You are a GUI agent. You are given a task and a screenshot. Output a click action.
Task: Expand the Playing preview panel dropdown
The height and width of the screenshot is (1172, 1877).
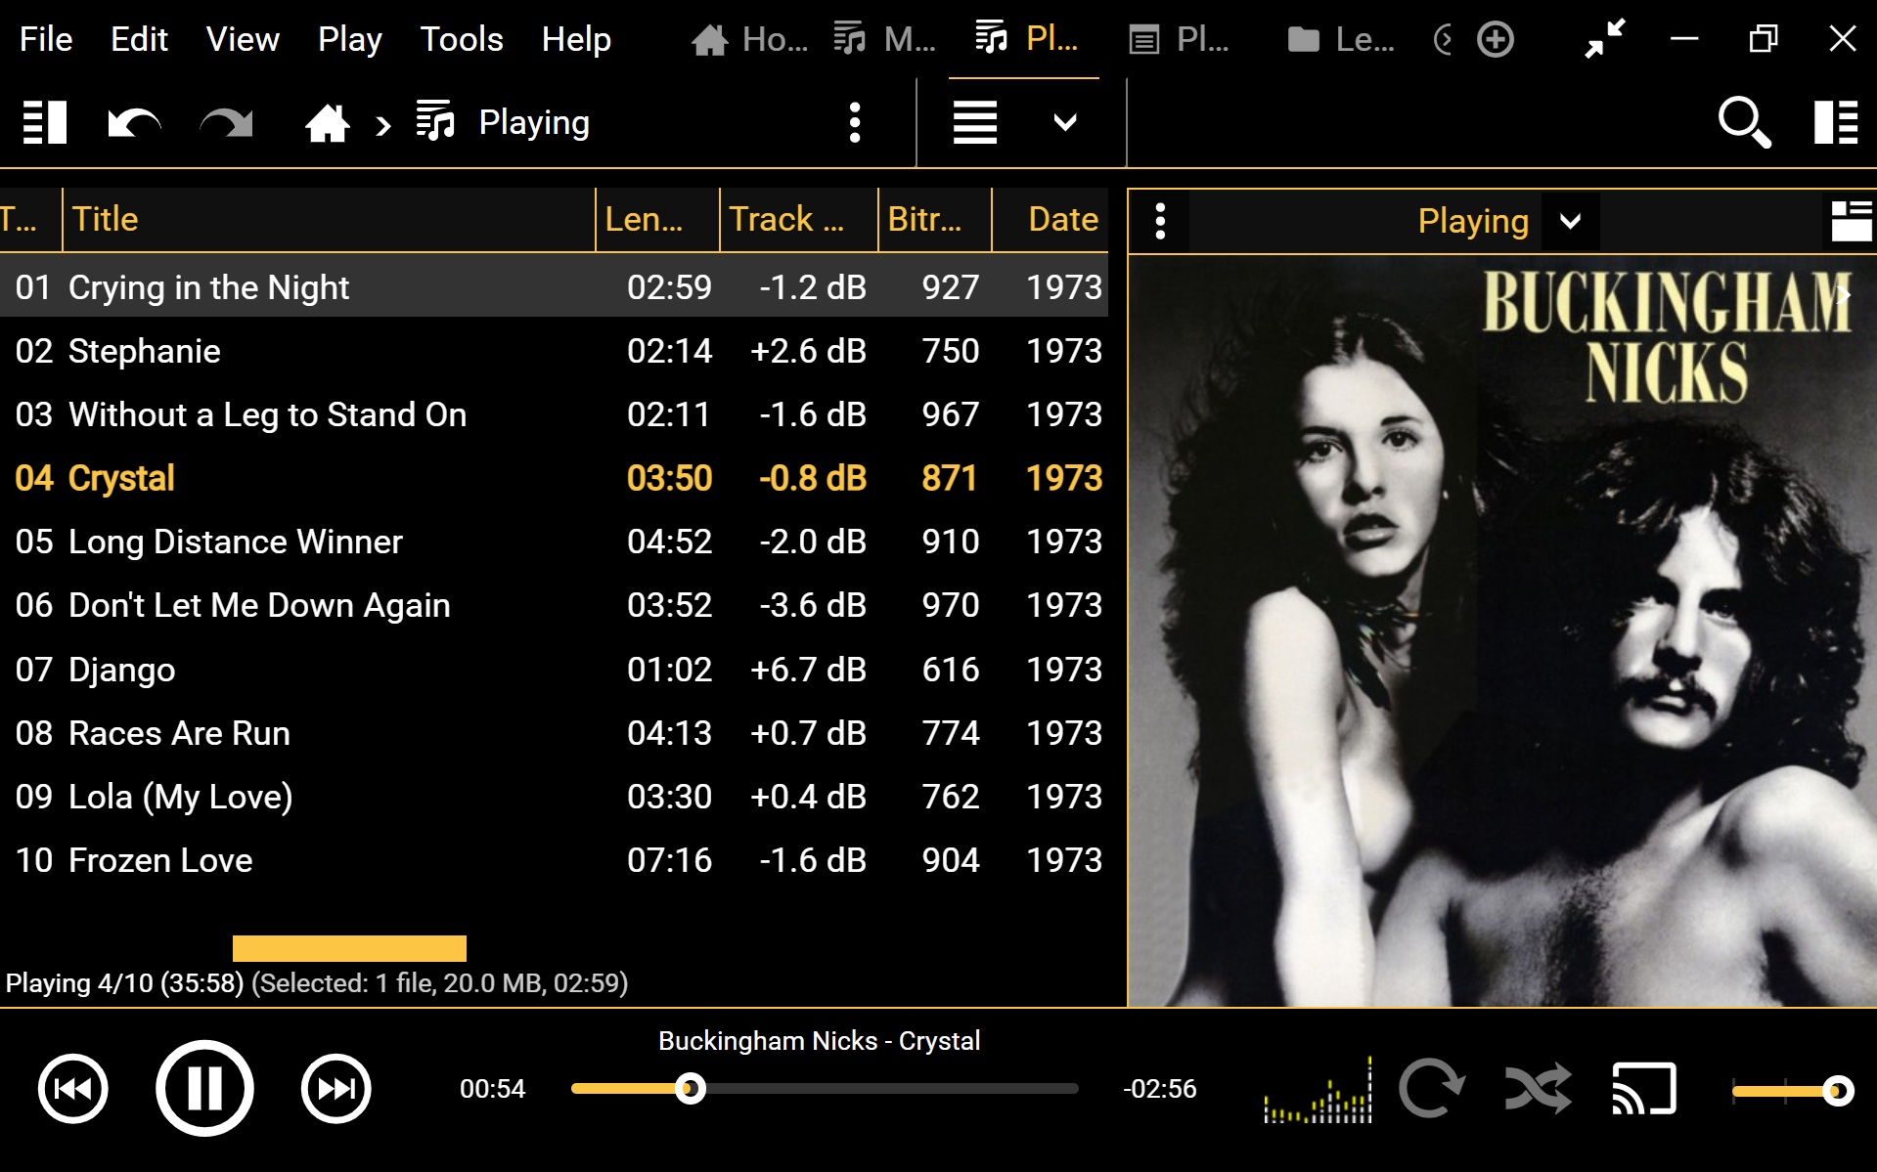1570,221
